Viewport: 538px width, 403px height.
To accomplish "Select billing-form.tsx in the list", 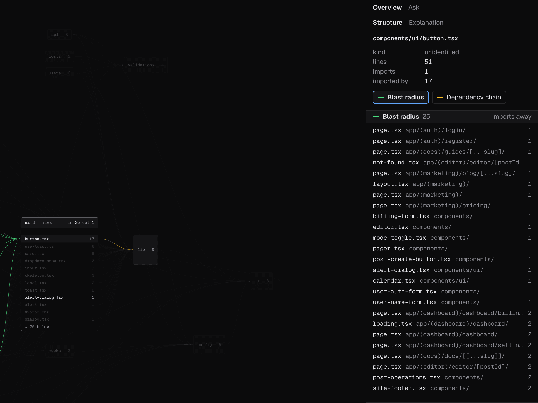I will (452, 216).
